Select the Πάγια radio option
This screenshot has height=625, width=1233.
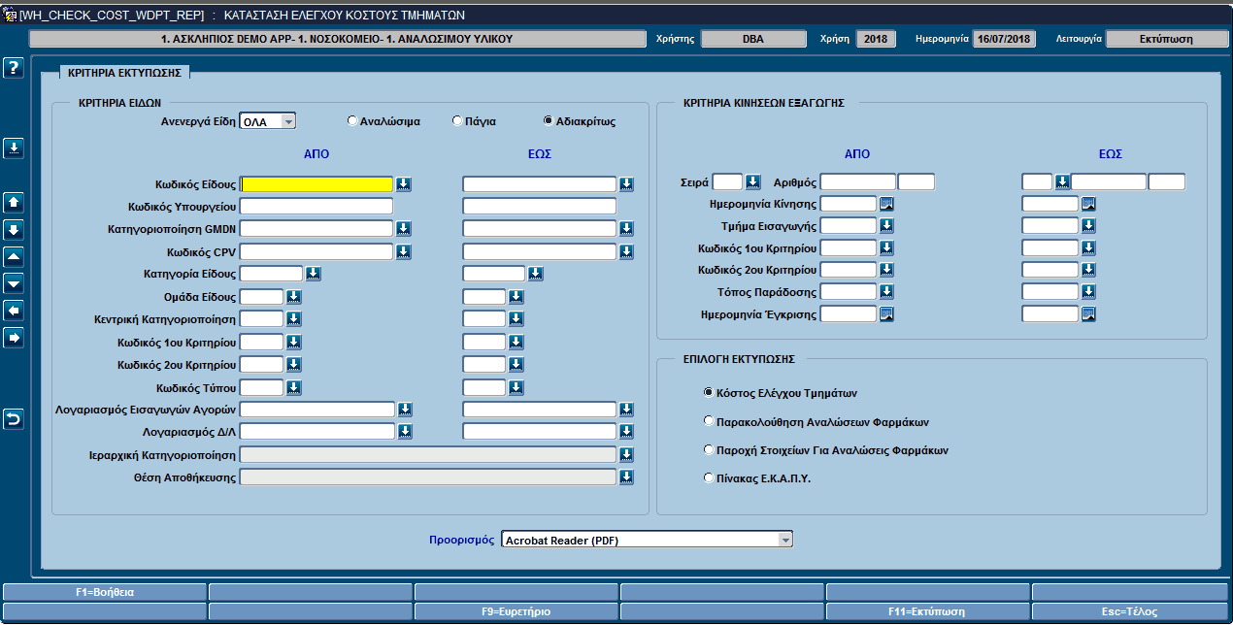457,121
